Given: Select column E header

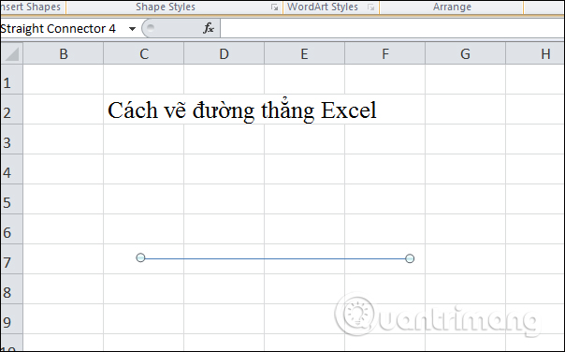Looking at the screenshot, I should click(304, 53).
